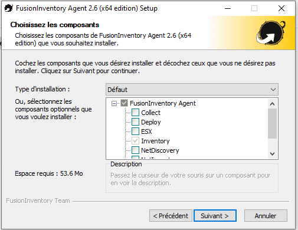Check the Deploy component box

pyautogui.click(x=135, y=122)
